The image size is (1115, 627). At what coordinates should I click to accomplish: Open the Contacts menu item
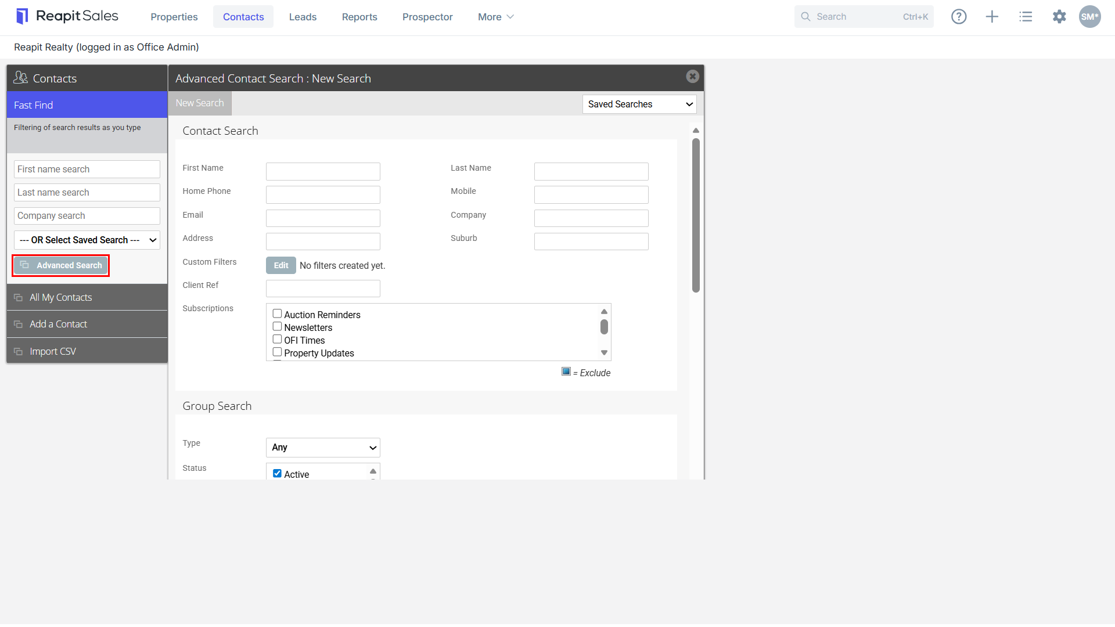point(243,17)
